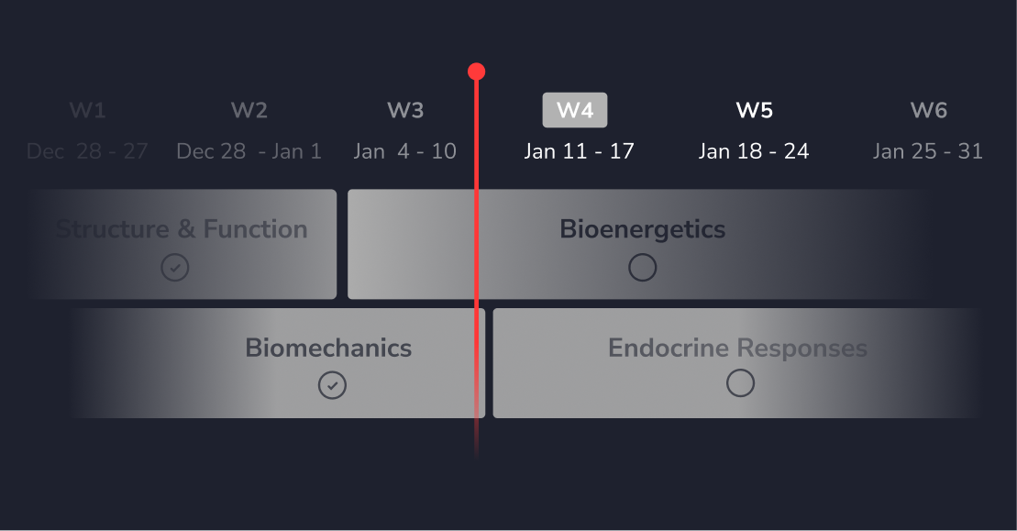This screenshot has width=1017, height=531.
Task: Open the Bioenergetics module block
Action: pyautogui.click(x=642, y=229)
